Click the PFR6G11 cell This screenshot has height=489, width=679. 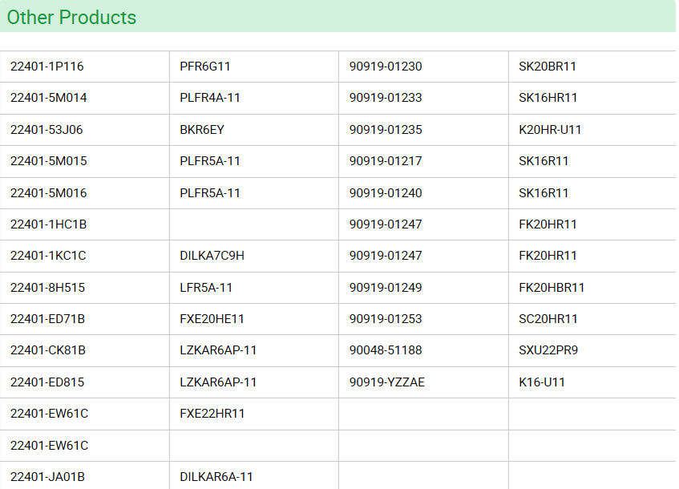(x=205, y=67)
